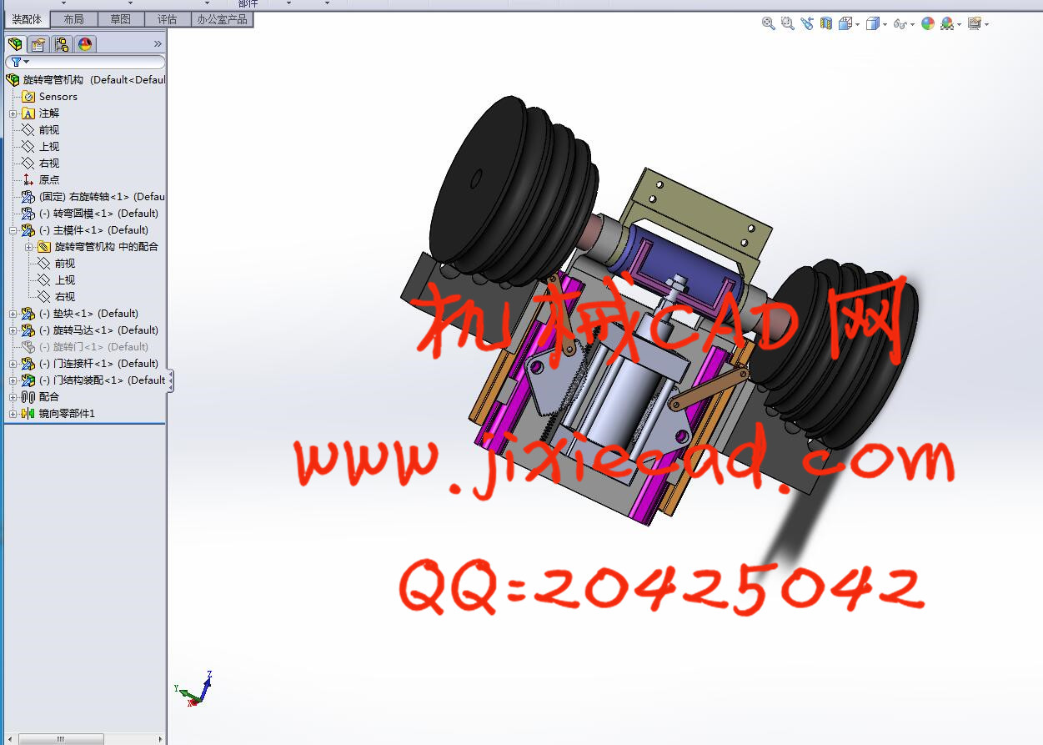Viewport: 1043px width, 745px height.
Task: Click the Edit Appearance color ball icon
Action: (x=928, y=24)
